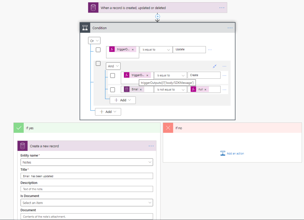The image size is (304, 220).
Task: Expand the 'is not equal to' operator dropdown
Action: (x=170, y=89)
